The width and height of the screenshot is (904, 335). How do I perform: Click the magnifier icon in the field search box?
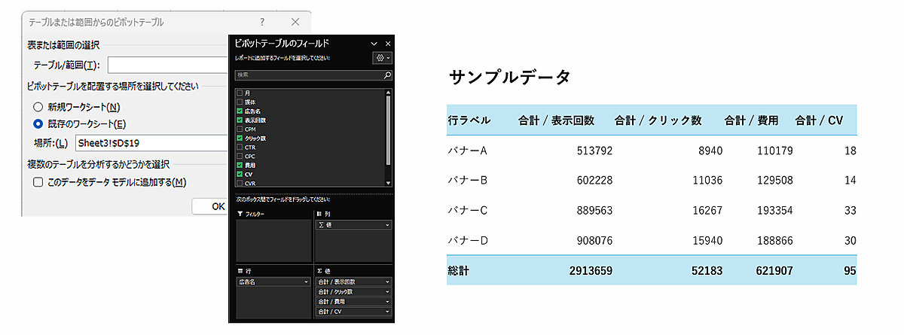pos(388,75)
